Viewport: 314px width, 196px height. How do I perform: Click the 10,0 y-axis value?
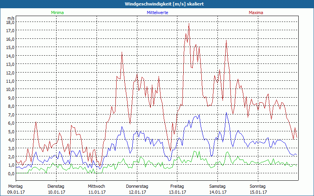[x=11, y=89]
